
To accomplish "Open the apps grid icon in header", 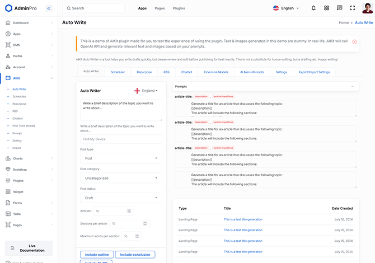I will 326,8.
